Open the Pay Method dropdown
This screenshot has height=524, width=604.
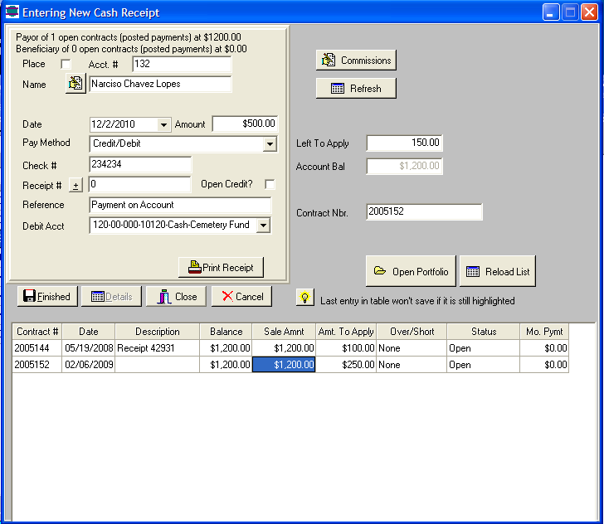click(270, 144)
